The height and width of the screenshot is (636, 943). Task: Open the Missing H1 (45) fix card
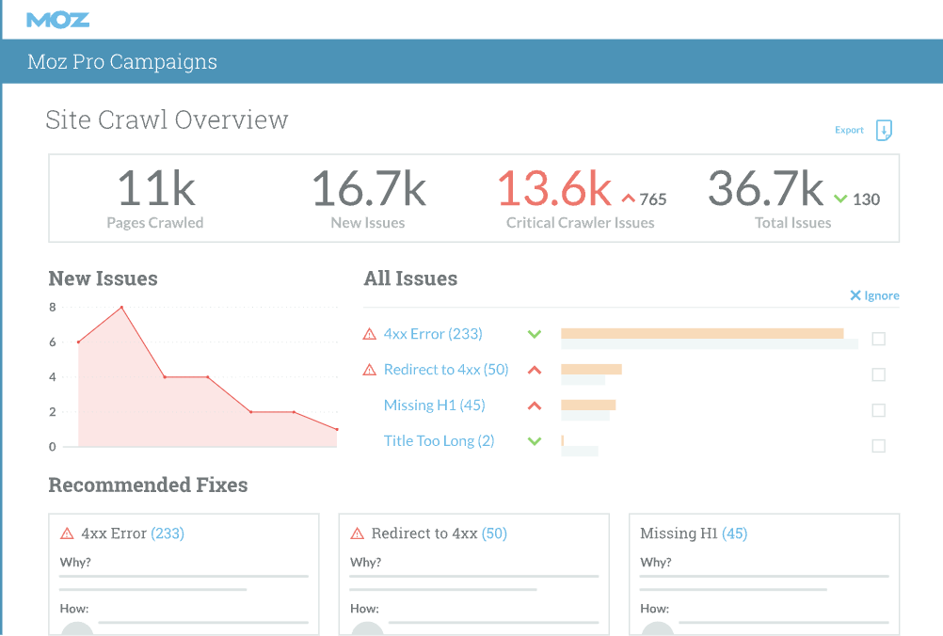694,533
